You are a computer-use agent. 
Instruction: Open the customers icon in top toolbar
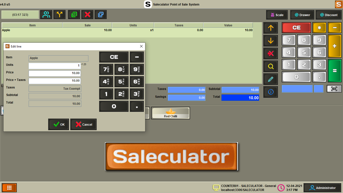pyautogui.click(x=46, y=15)
